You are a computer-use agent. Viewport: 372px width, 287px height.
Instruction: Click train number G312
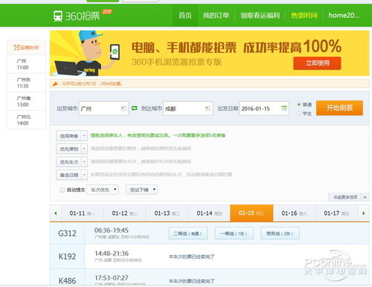pos(67,233)
